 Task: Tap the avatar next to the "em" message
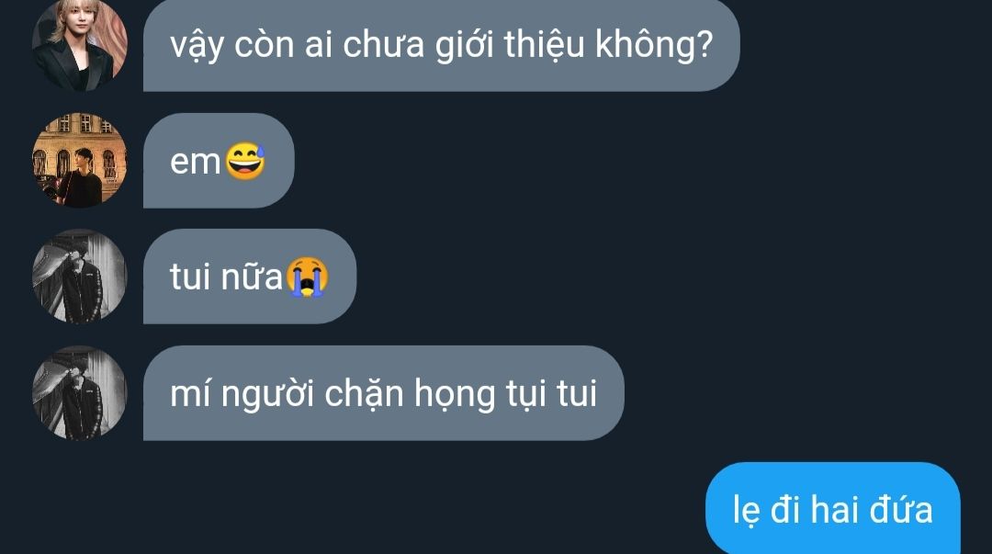coord(80,160)
